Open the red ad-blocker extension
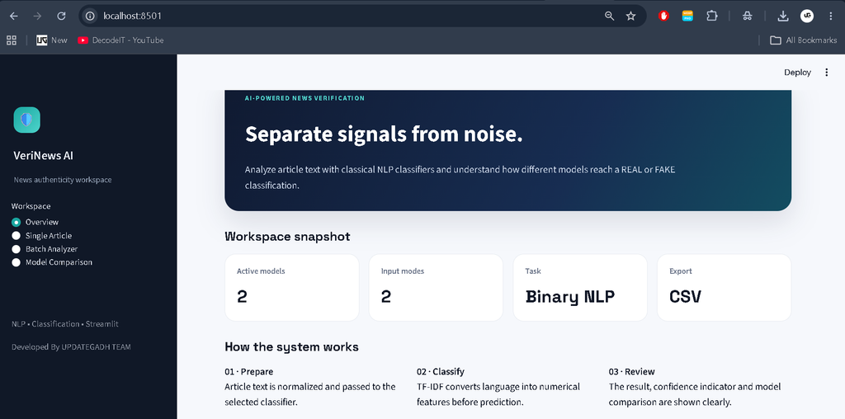Image resolution: width=845 pixels, height=419 pixels. click(x=663, y=16)
